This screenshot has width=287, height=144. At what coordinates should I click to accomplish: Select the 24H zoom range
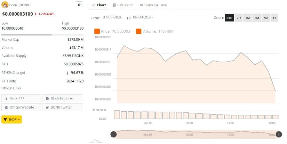[229, 18]
